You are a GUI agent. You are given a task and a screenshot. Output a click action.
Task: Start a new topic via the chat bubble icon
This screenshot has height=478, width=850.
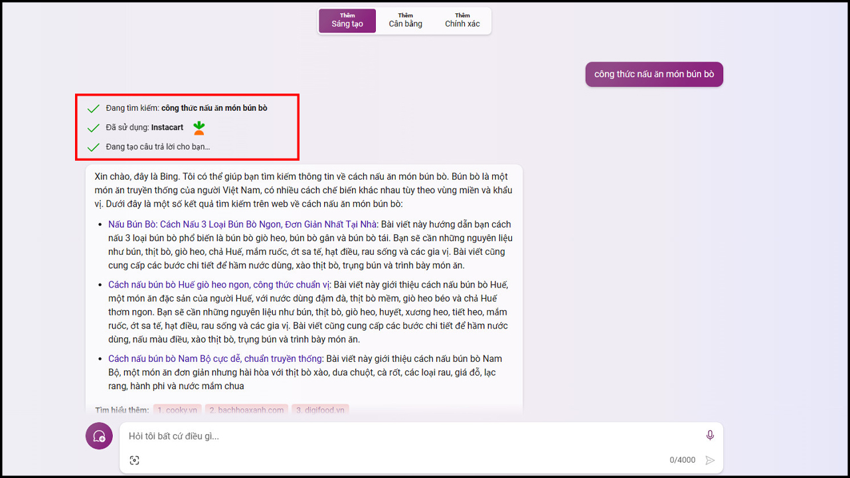[98, 436]
